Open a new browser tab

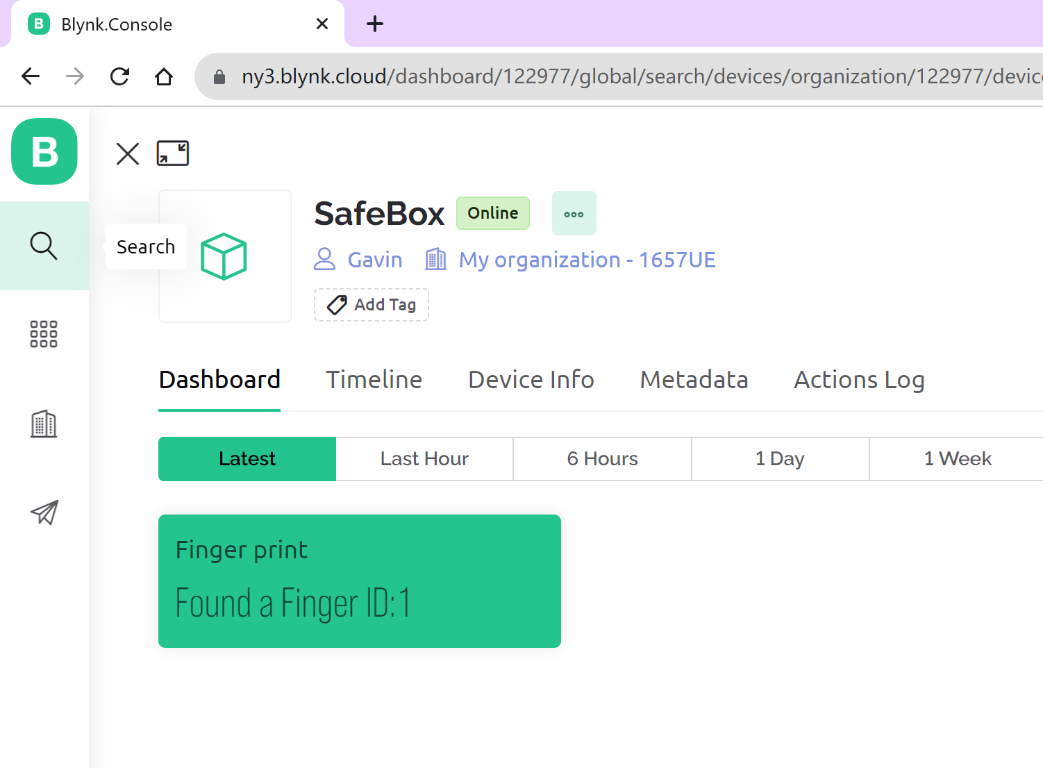375,24
